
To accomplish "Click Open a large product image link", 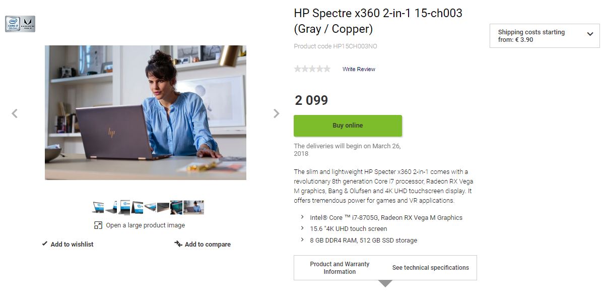I will [x=145, y=225].
